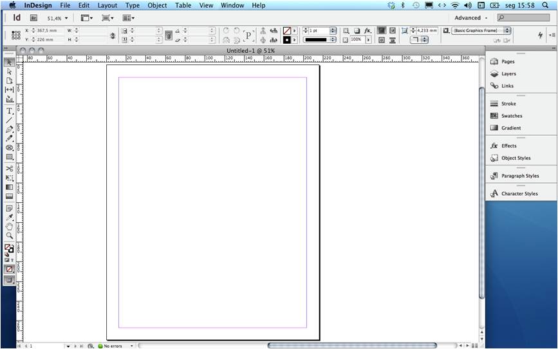Click the fx effects icon in Control panel
The image size is (558, 349).
pyautogui.click(x=367, y=31)
